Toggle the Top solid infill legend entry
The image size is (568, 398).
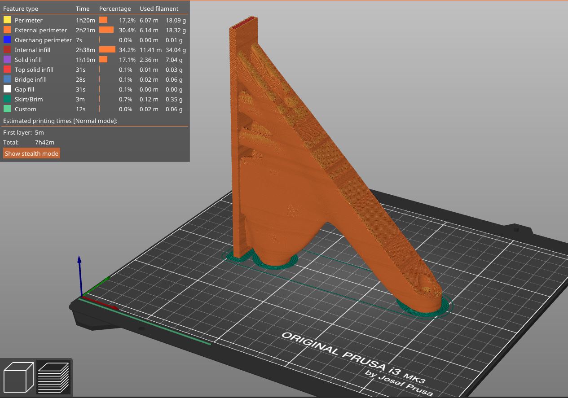coord(34,70)
